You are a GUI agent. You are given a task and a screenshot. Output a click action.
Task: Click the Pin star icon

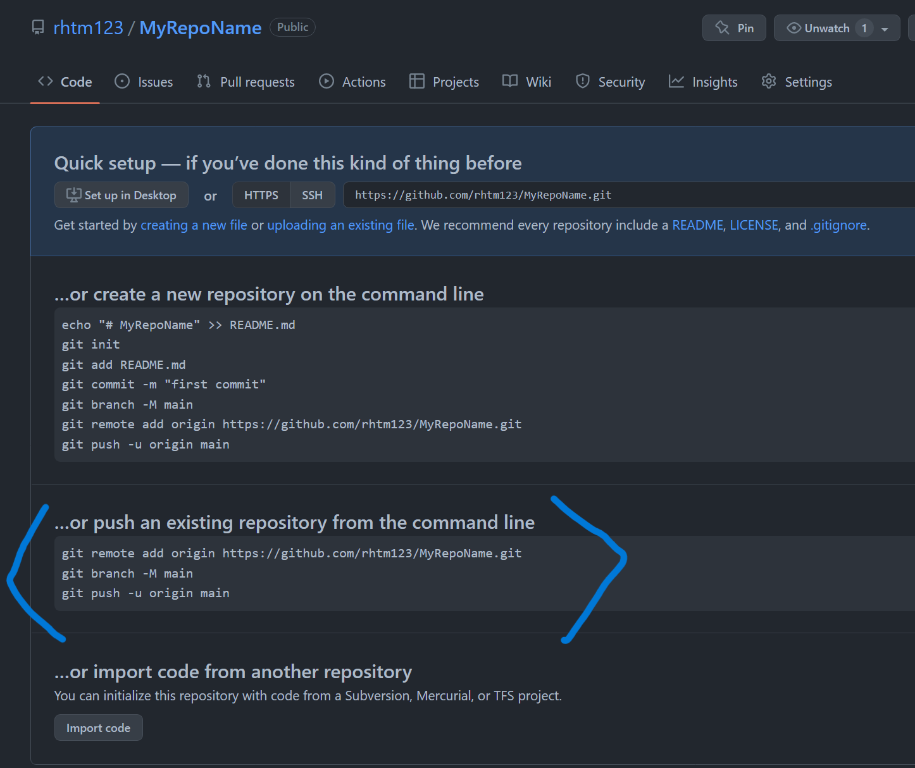tap(722, 28)
